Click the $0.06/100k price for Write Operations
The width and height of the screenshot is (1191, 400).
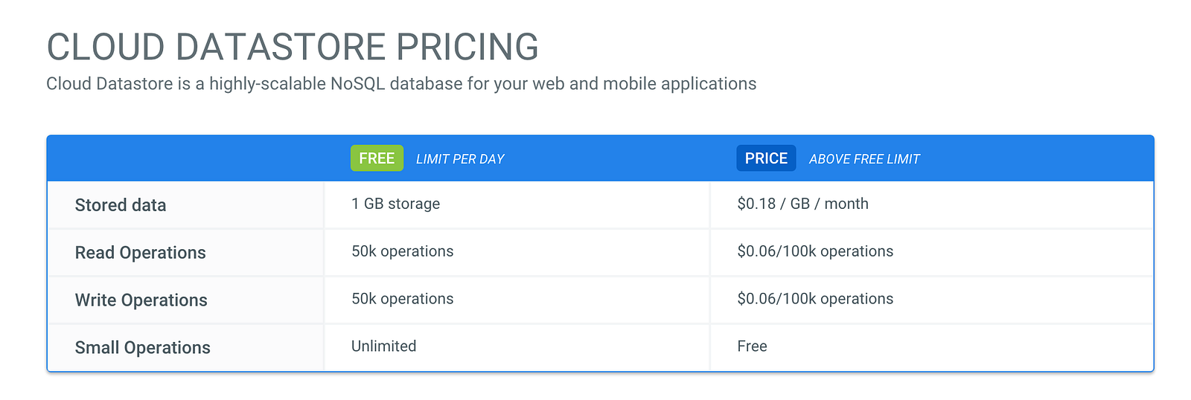tap(815, 299)
